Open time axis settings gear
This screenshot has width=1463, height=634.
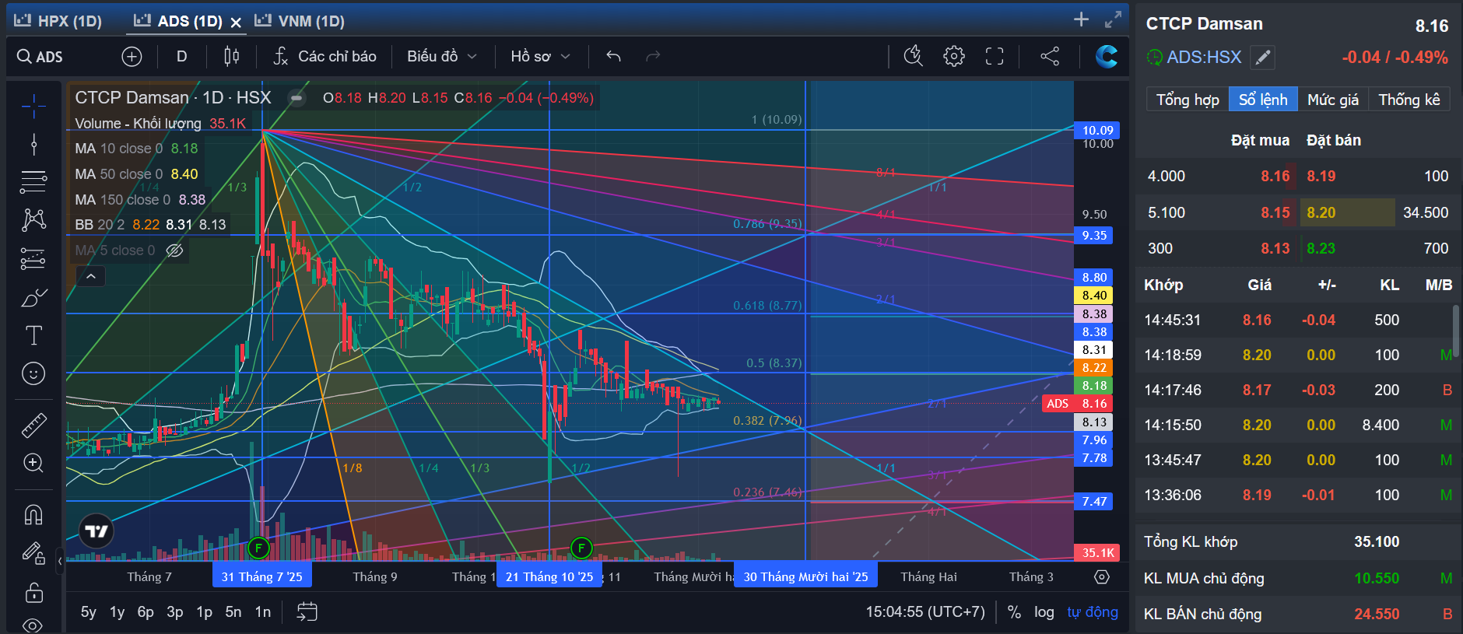click(x=1102, y=576)
